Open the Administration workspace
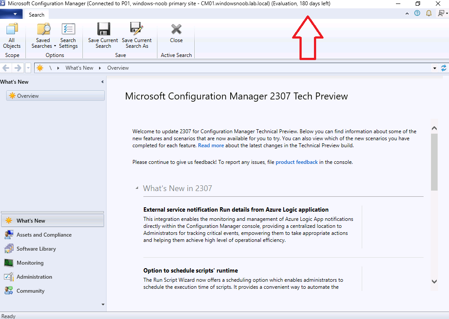The width and height of the screenshot is (449, 319). pyautogui.click(x=53, y=276)
